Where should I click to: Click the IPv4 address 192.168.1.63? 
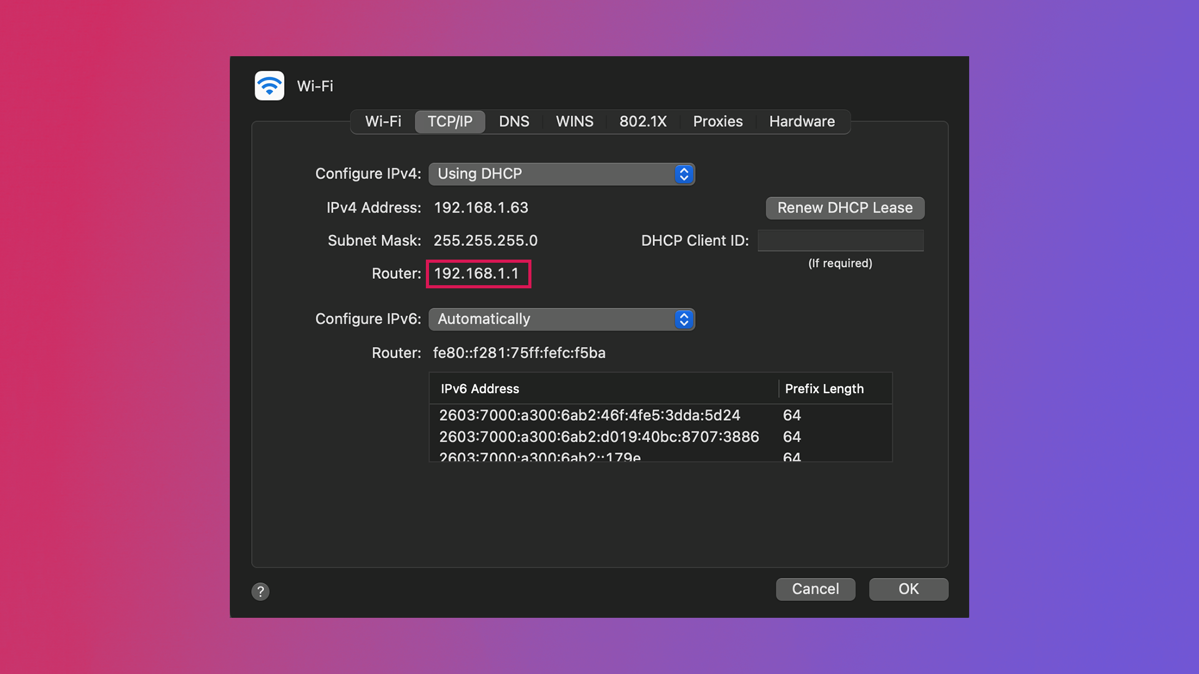(x=481, y=208)
